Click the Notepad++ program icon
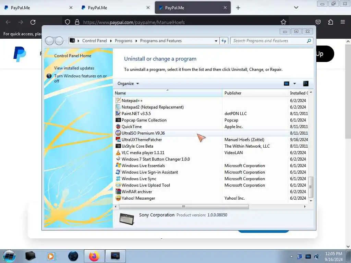 coord(118,100)
